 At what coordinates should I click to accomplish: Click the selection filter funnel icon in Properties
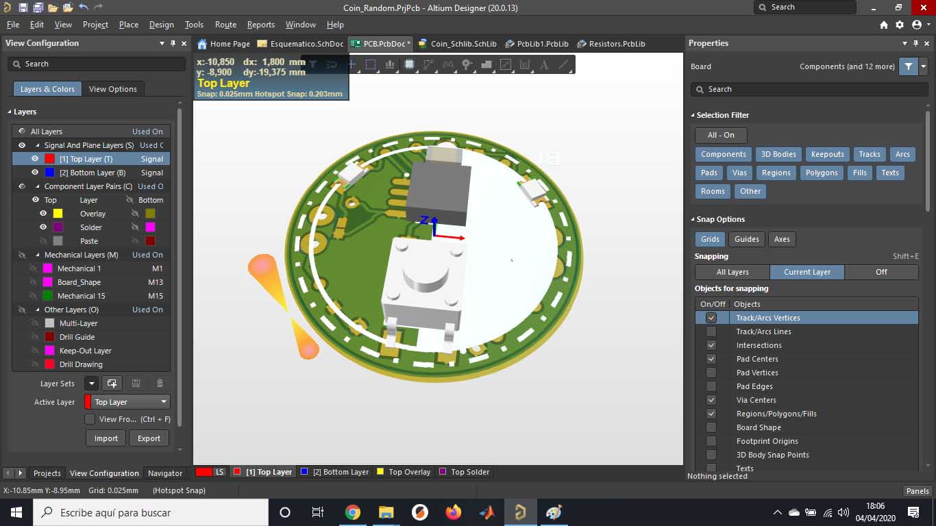(908, 66)
